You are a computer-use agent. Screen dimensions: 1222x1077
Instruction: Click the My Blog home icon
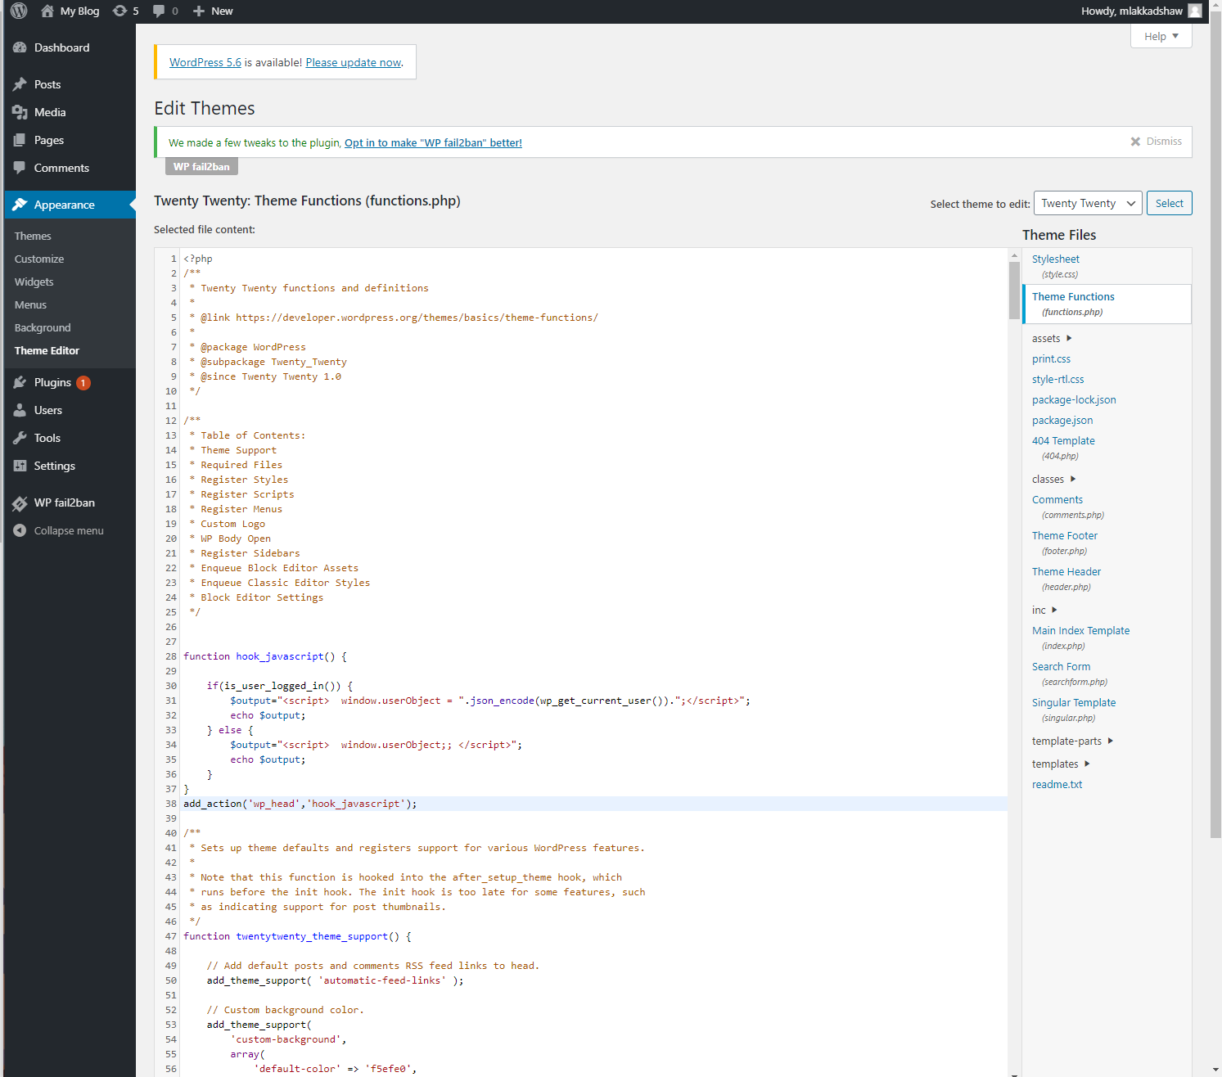pyautogui.click(x=47, y=11)
